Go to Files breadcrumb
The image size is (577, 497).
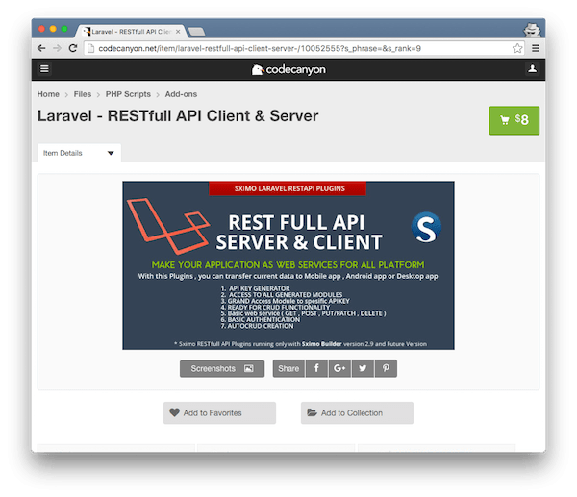point(83,94)
